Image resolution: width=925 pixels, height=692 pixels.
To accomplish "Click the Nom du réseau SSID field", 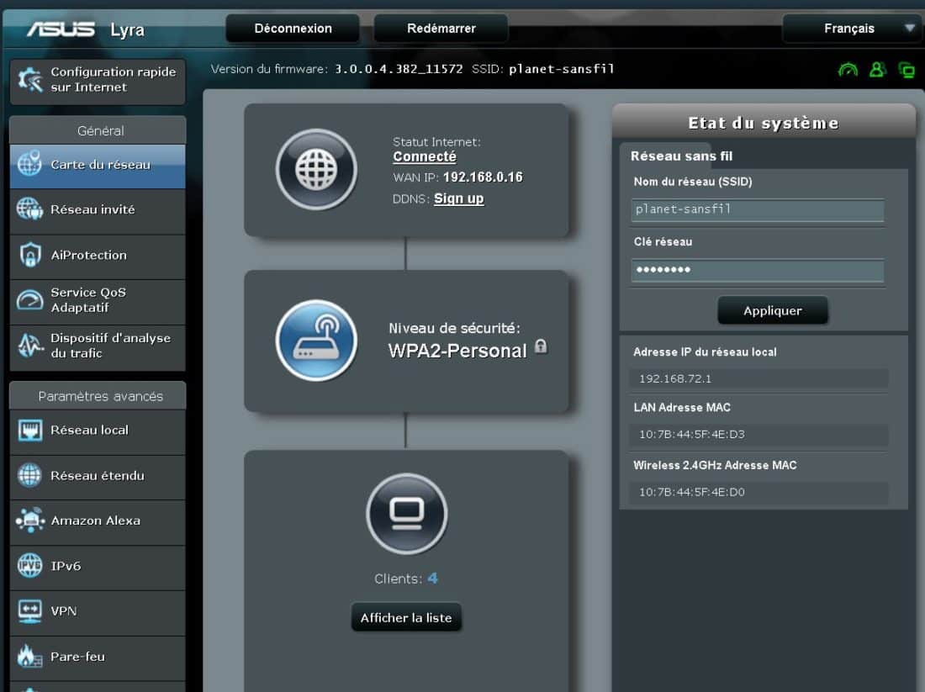I will coord(758,209).
